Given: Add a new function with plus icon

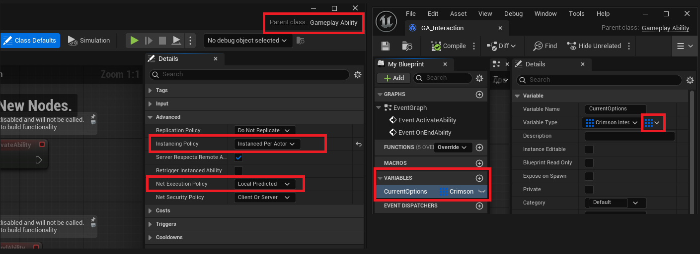Looking at the screenshot, I should click(x=479, y=147).
